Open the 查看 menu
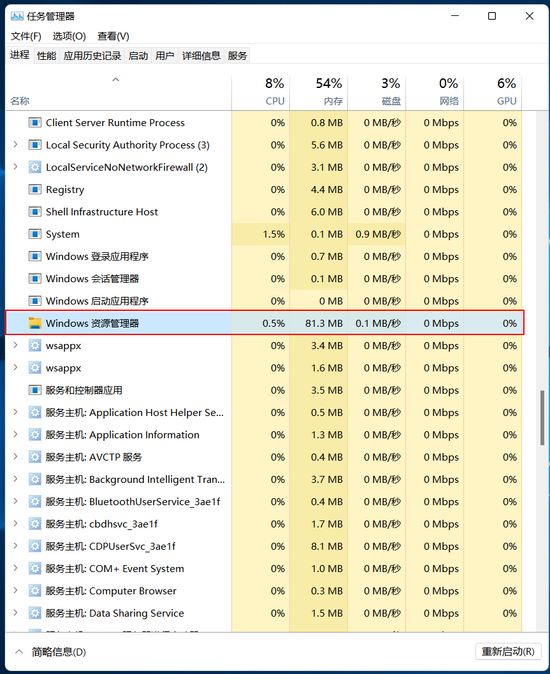Screen dimensions: 550x674 click(x=113, y=36)
